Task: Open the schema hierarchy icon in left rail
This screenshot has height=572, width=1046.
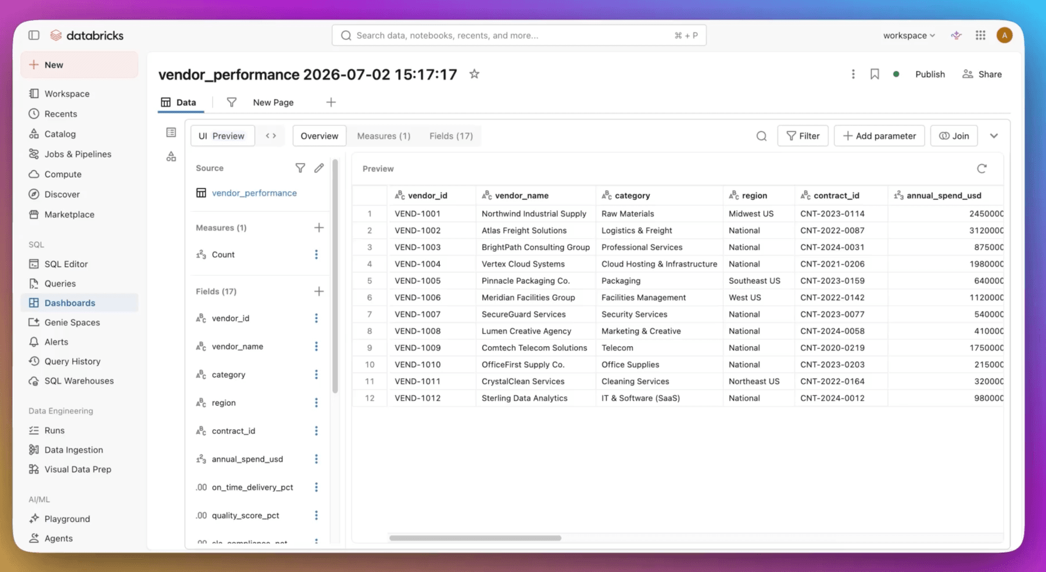Action: [x=171, y=157]
